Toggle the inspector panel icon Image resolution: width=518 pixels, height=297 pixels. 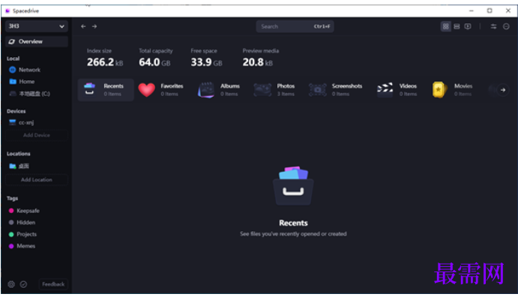[x=506, y=26]
